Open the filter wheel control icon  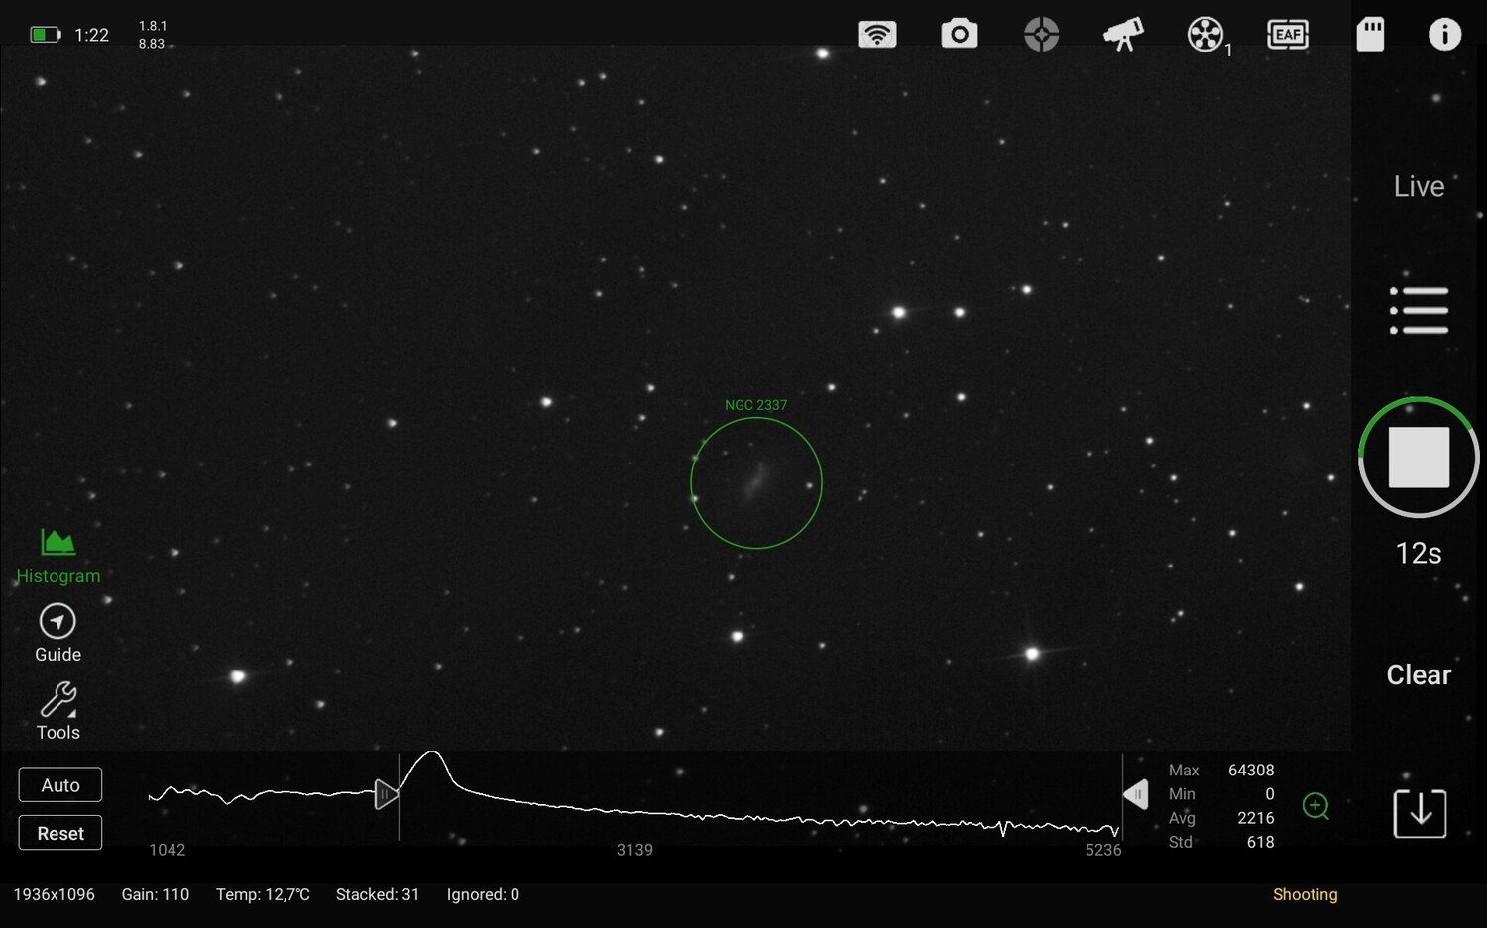tap(1204, 33)
